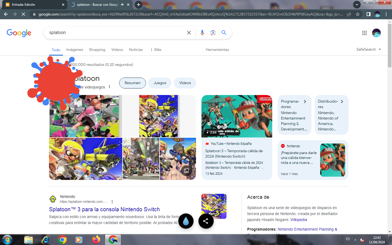392x245 pixels.
Task: Click the Google logo
Action: [x=19, y=33]
